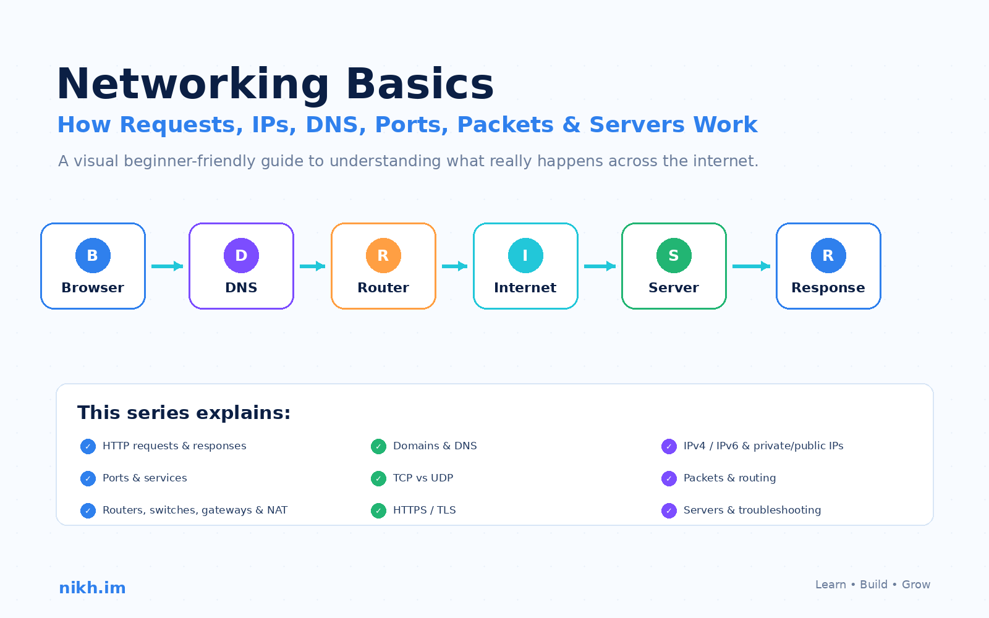Screen dimensions: 989x618
Task: Select the Router label text
Action: 383,287
